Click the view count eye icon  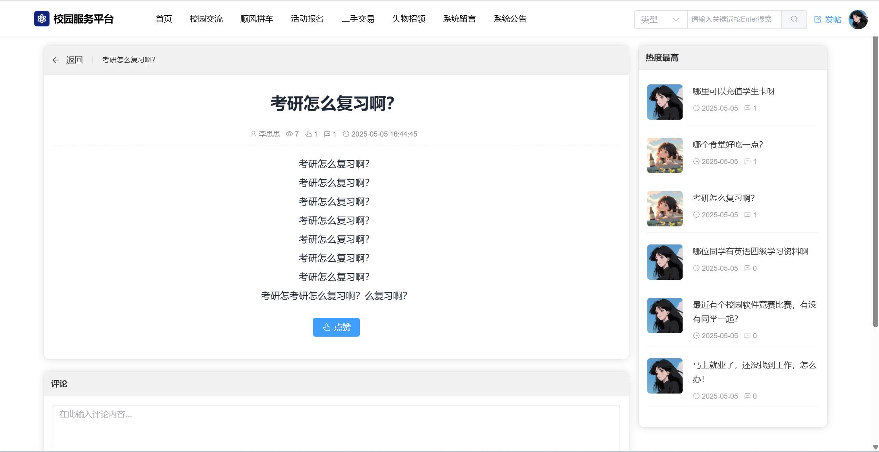pyautogui.click(x=289, y=134)
